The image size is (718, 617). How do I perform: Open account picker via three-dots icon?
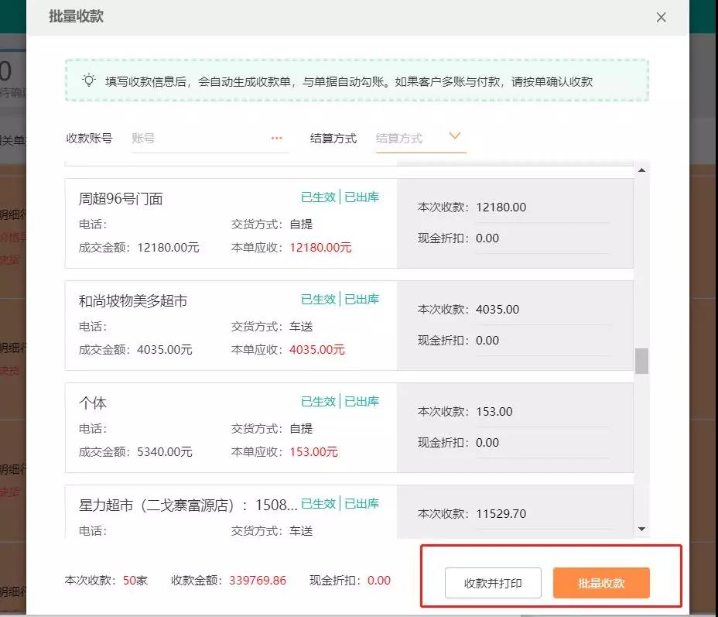(277, 138)
